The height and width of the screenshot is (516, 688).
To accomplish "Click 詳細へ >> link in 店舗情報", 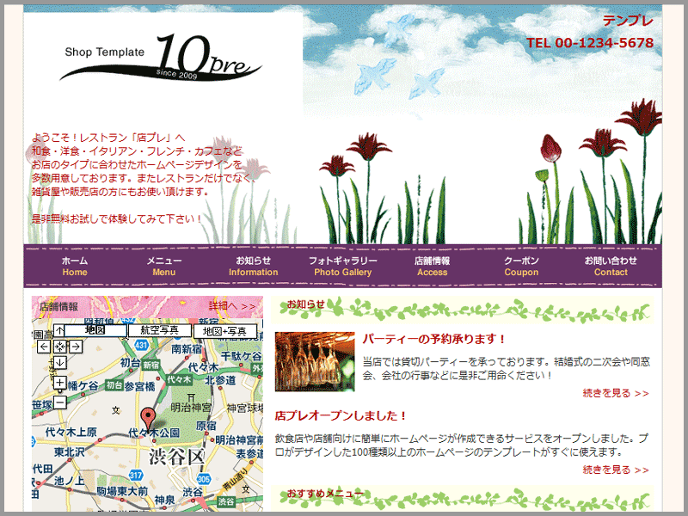I will click(232, 305).
